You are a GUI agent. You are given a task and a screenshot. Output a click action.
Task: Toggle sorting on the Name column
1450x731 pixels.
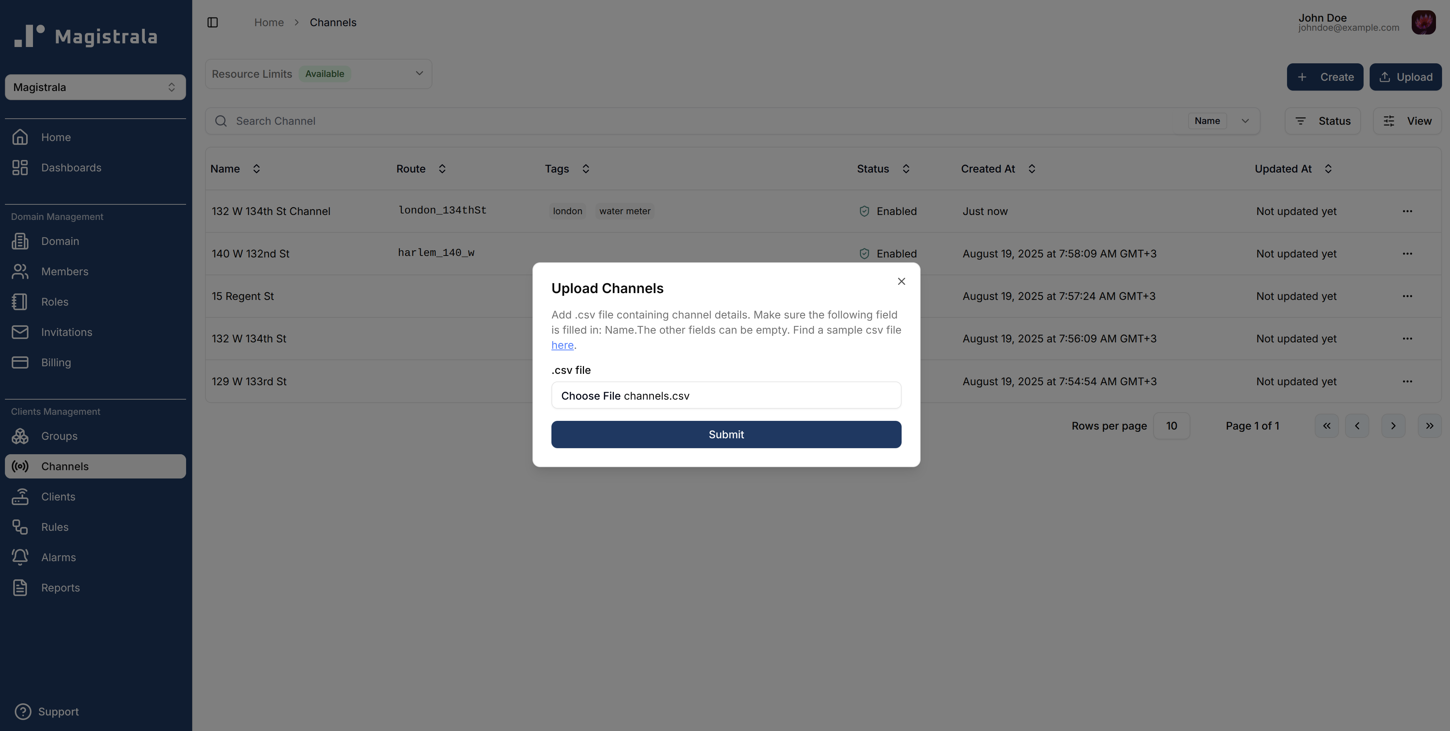click(256, 168)
